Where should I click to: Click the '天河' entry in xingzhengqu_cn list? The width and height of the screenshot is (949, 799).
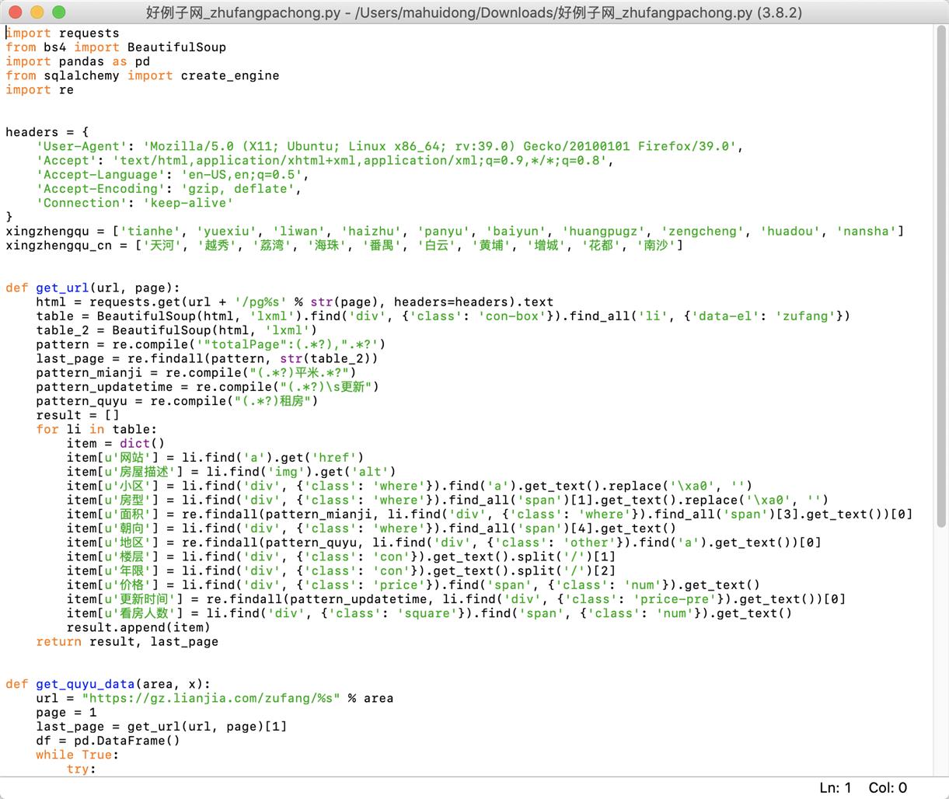pos(165,246)
